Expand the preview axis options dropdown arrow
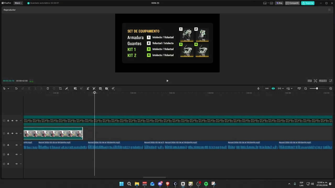Screen dimensions: 335x188 click(292, 89)
